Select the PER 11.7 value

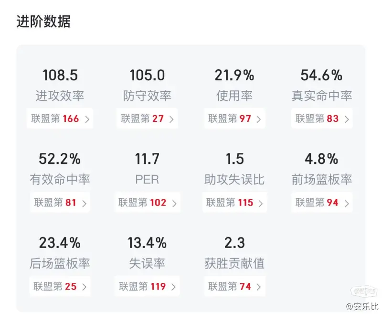[147, 159]
